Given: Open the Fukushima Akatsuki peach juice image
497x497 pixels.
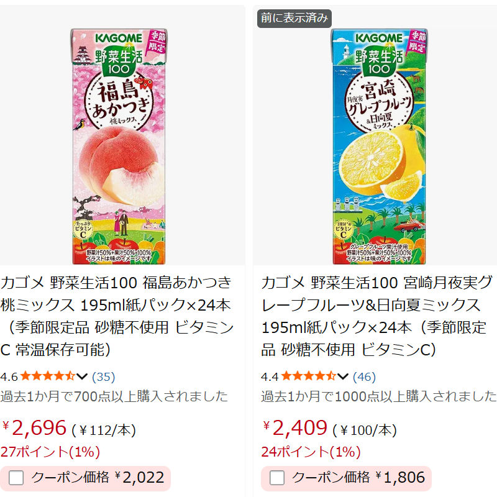Looking at the screenshot, I should coord(119,147).
